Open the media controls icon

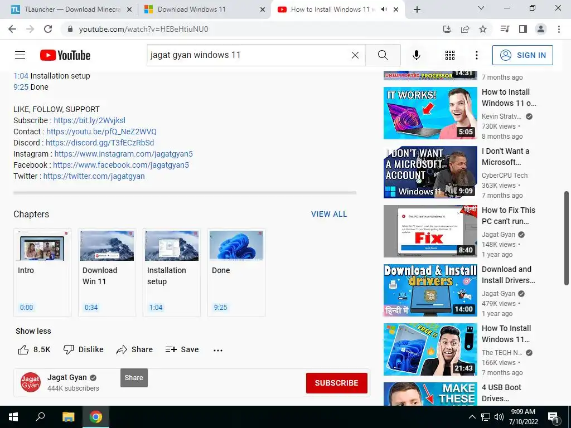[505, 29]
